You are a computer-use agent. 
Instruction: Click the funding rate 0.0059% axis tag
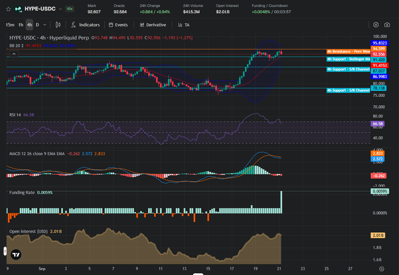[x=380, y=192]
